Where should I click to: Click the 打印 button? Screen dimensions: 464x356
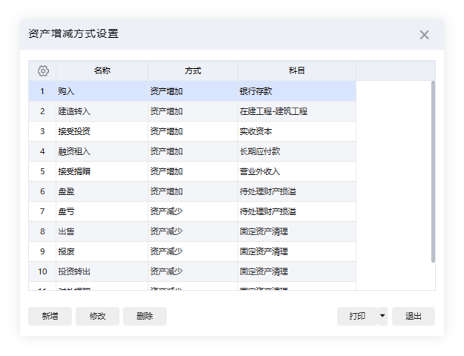click(x=357, y=316)
